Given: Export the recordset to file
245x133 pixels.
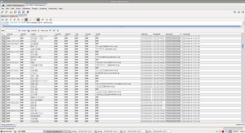Looking at the screenshot, I should (28, 30).
